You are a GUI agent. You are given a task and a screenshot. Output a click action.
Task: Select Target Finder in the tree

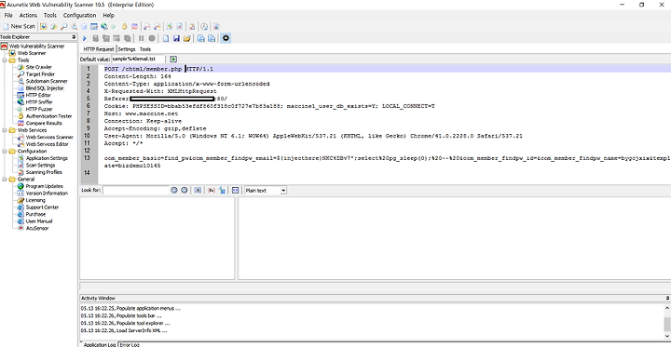coord(40,74)
